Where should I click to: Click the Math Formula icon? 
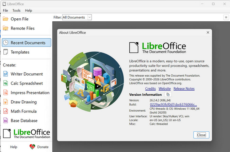5,111
